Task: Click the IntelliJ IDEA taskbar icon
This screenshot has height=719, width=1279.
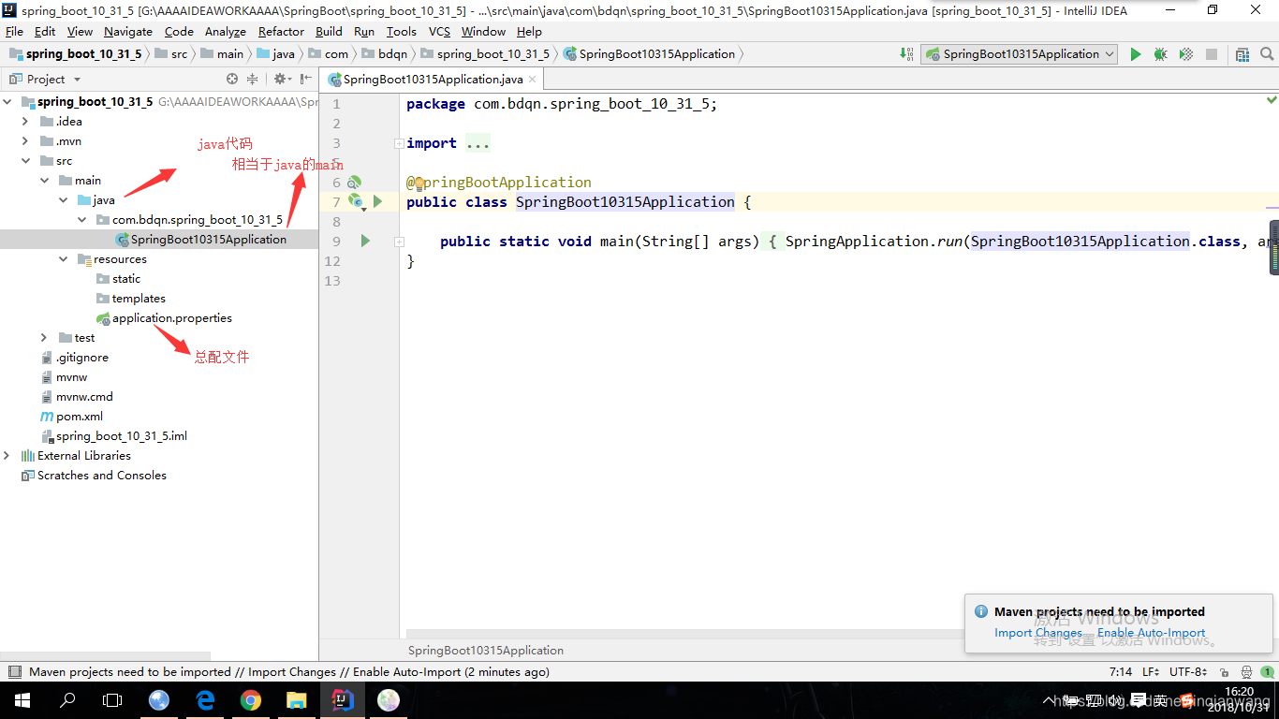Action: click(x=342, y=699)
